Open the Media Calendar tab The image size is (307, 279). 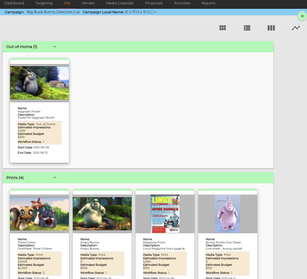pyautogui.click(x=120, y=3)
